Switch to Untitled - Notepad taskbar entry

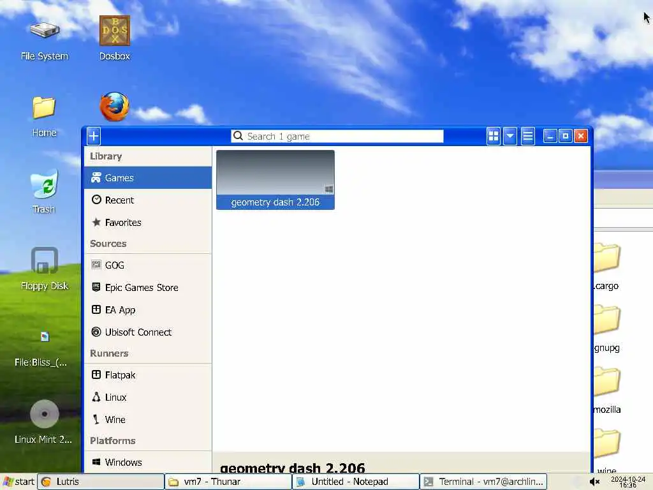(x=356, y=482)
